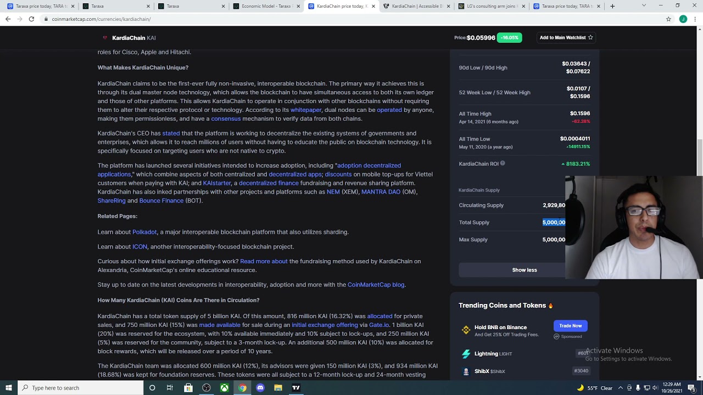
Task: Click Binance BNB coin icon
Action: [x=466, y=330]
